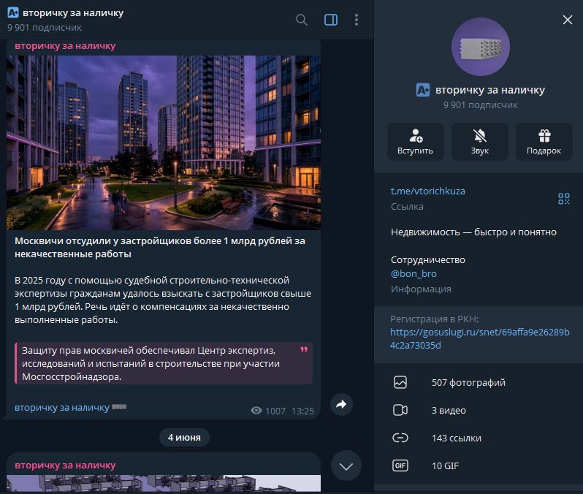The image size is (583, 494).
Task: Open the three-dot more options menu
Action: tap(357, 20)
